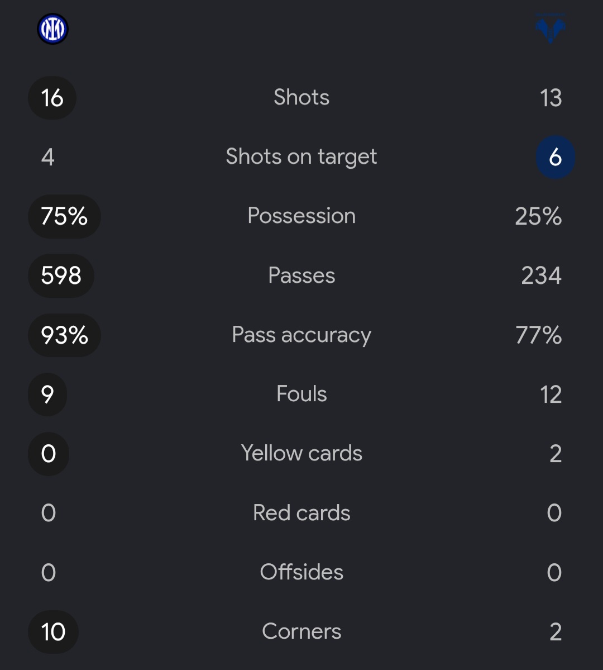Viewport: 603px width, 670px height.
Task: Click the Hellas Verona team logo
Action: (x=551, y=28)
